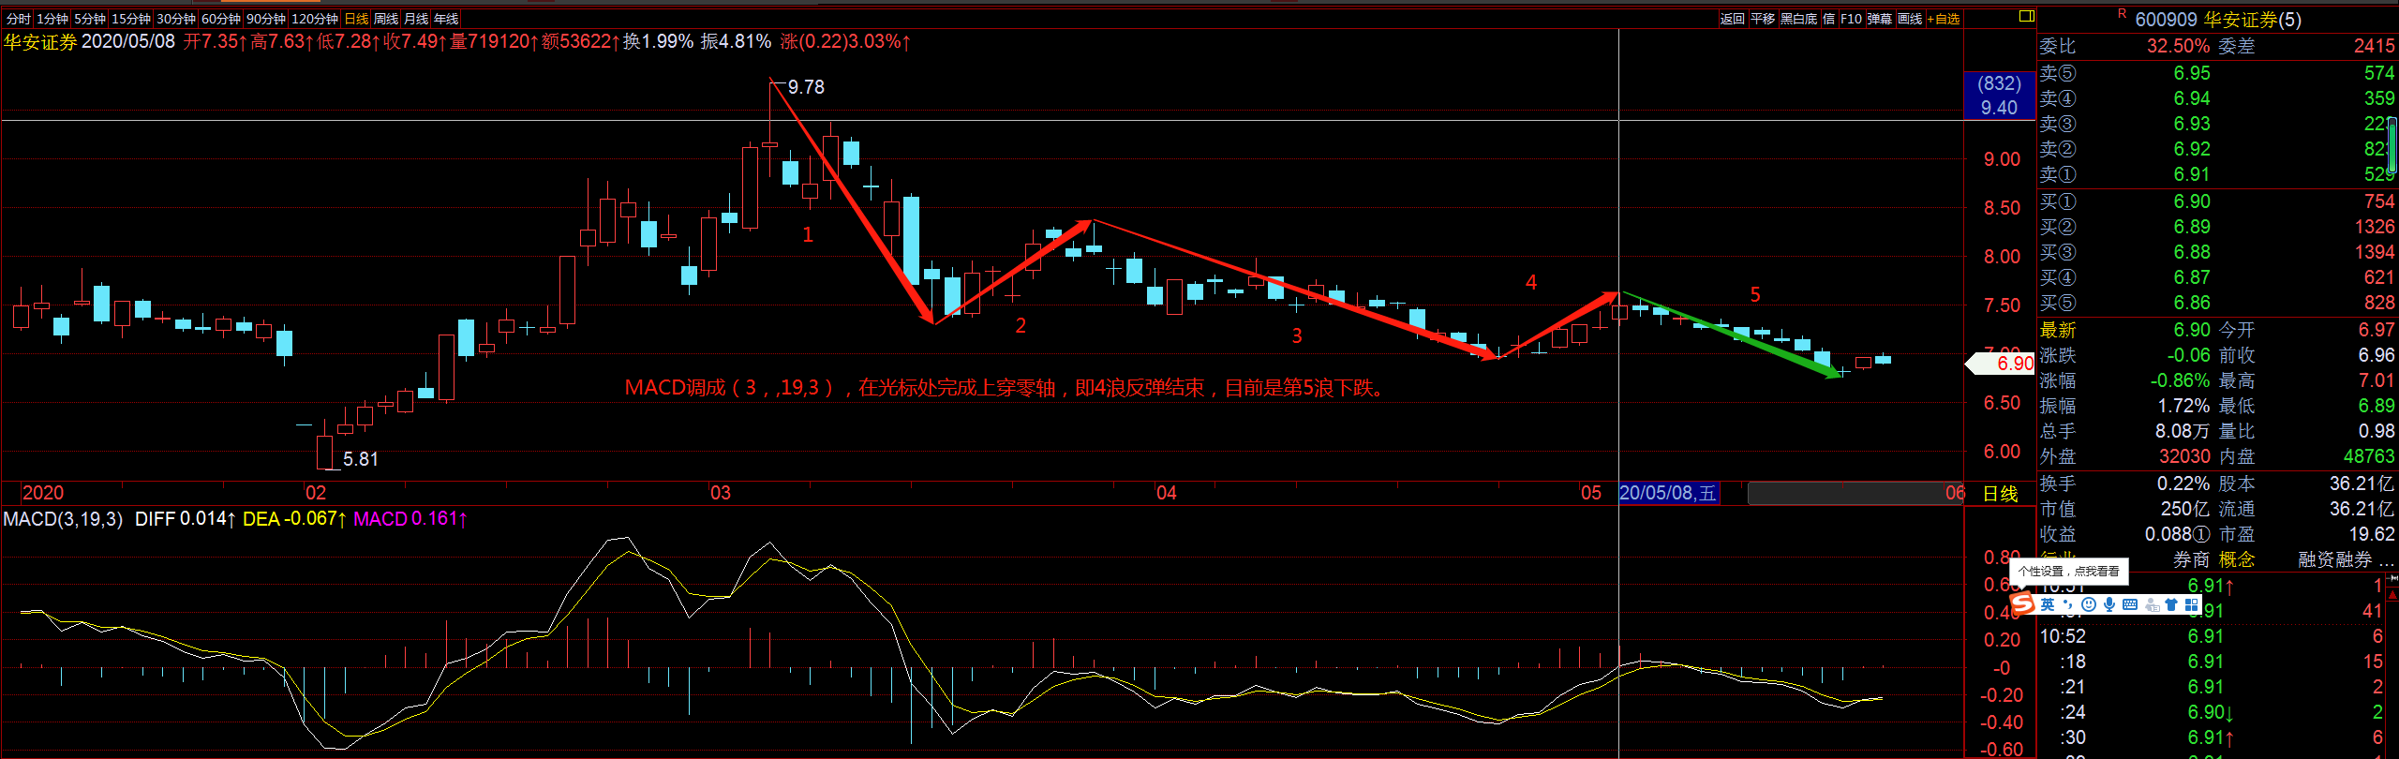Open the 画线 drawing tool

[1910, 19]
